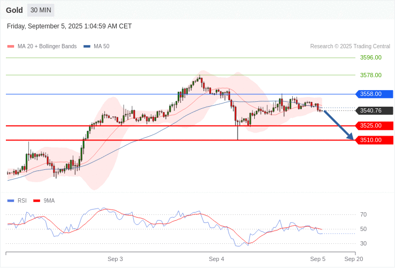Click the Sep 4 date axis marker

[216, 259]
